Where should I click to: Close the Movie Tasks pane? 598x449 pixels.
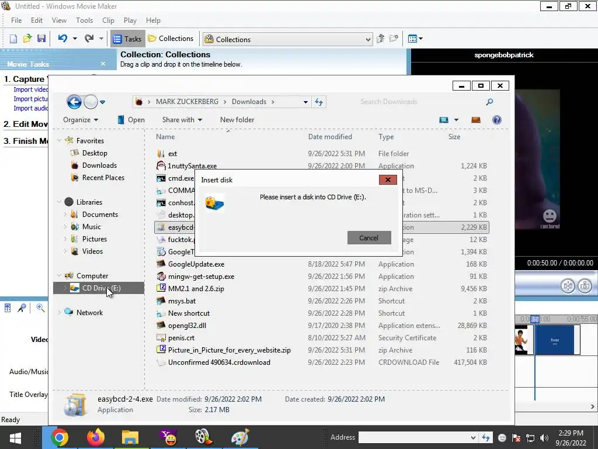coord(103,64)
